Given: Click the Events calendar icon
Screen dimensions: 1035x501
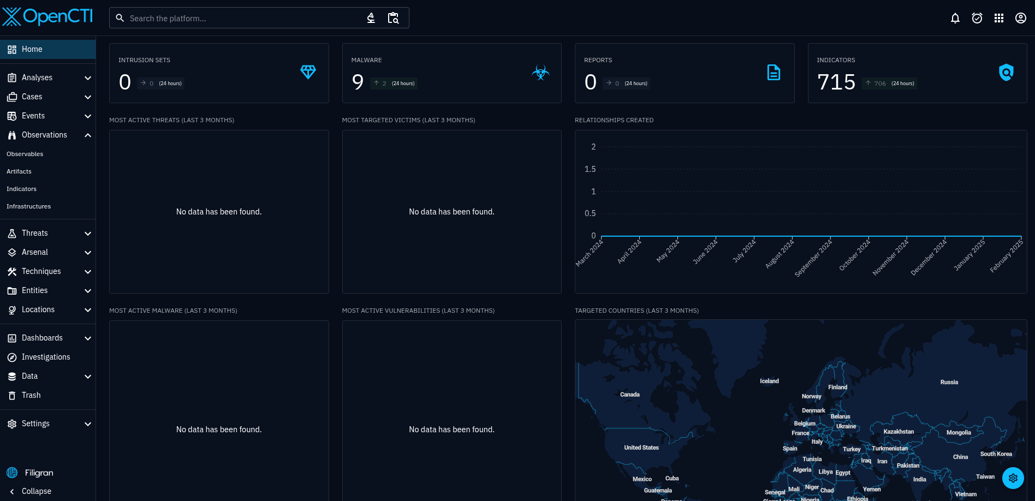Looking at the screenshot, I should [12, 116].
